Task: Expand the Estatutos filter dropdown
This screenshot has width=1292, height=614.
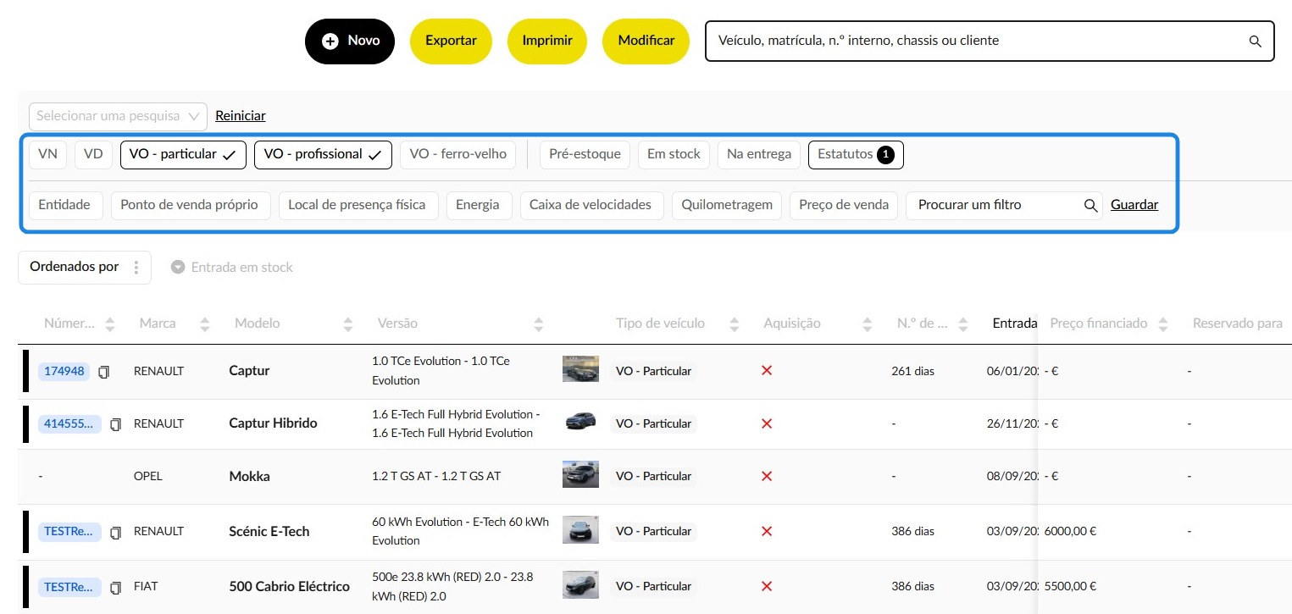Action: 856,154
